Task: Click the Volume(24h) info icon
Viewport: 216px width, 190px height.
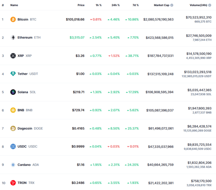Action: pyautogui.click(x=210, y=5)
